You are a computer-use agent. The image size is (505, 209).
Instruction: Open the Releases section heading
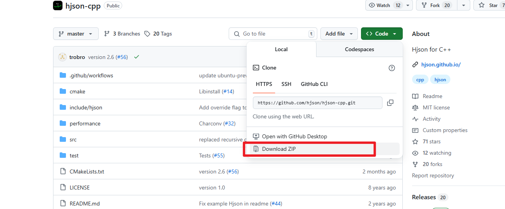click(424, 197)
